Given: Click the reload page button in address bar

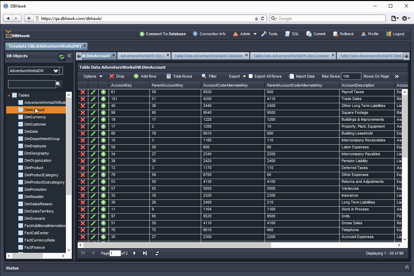Looking at the screenshot, I should [x=263, y=19].
